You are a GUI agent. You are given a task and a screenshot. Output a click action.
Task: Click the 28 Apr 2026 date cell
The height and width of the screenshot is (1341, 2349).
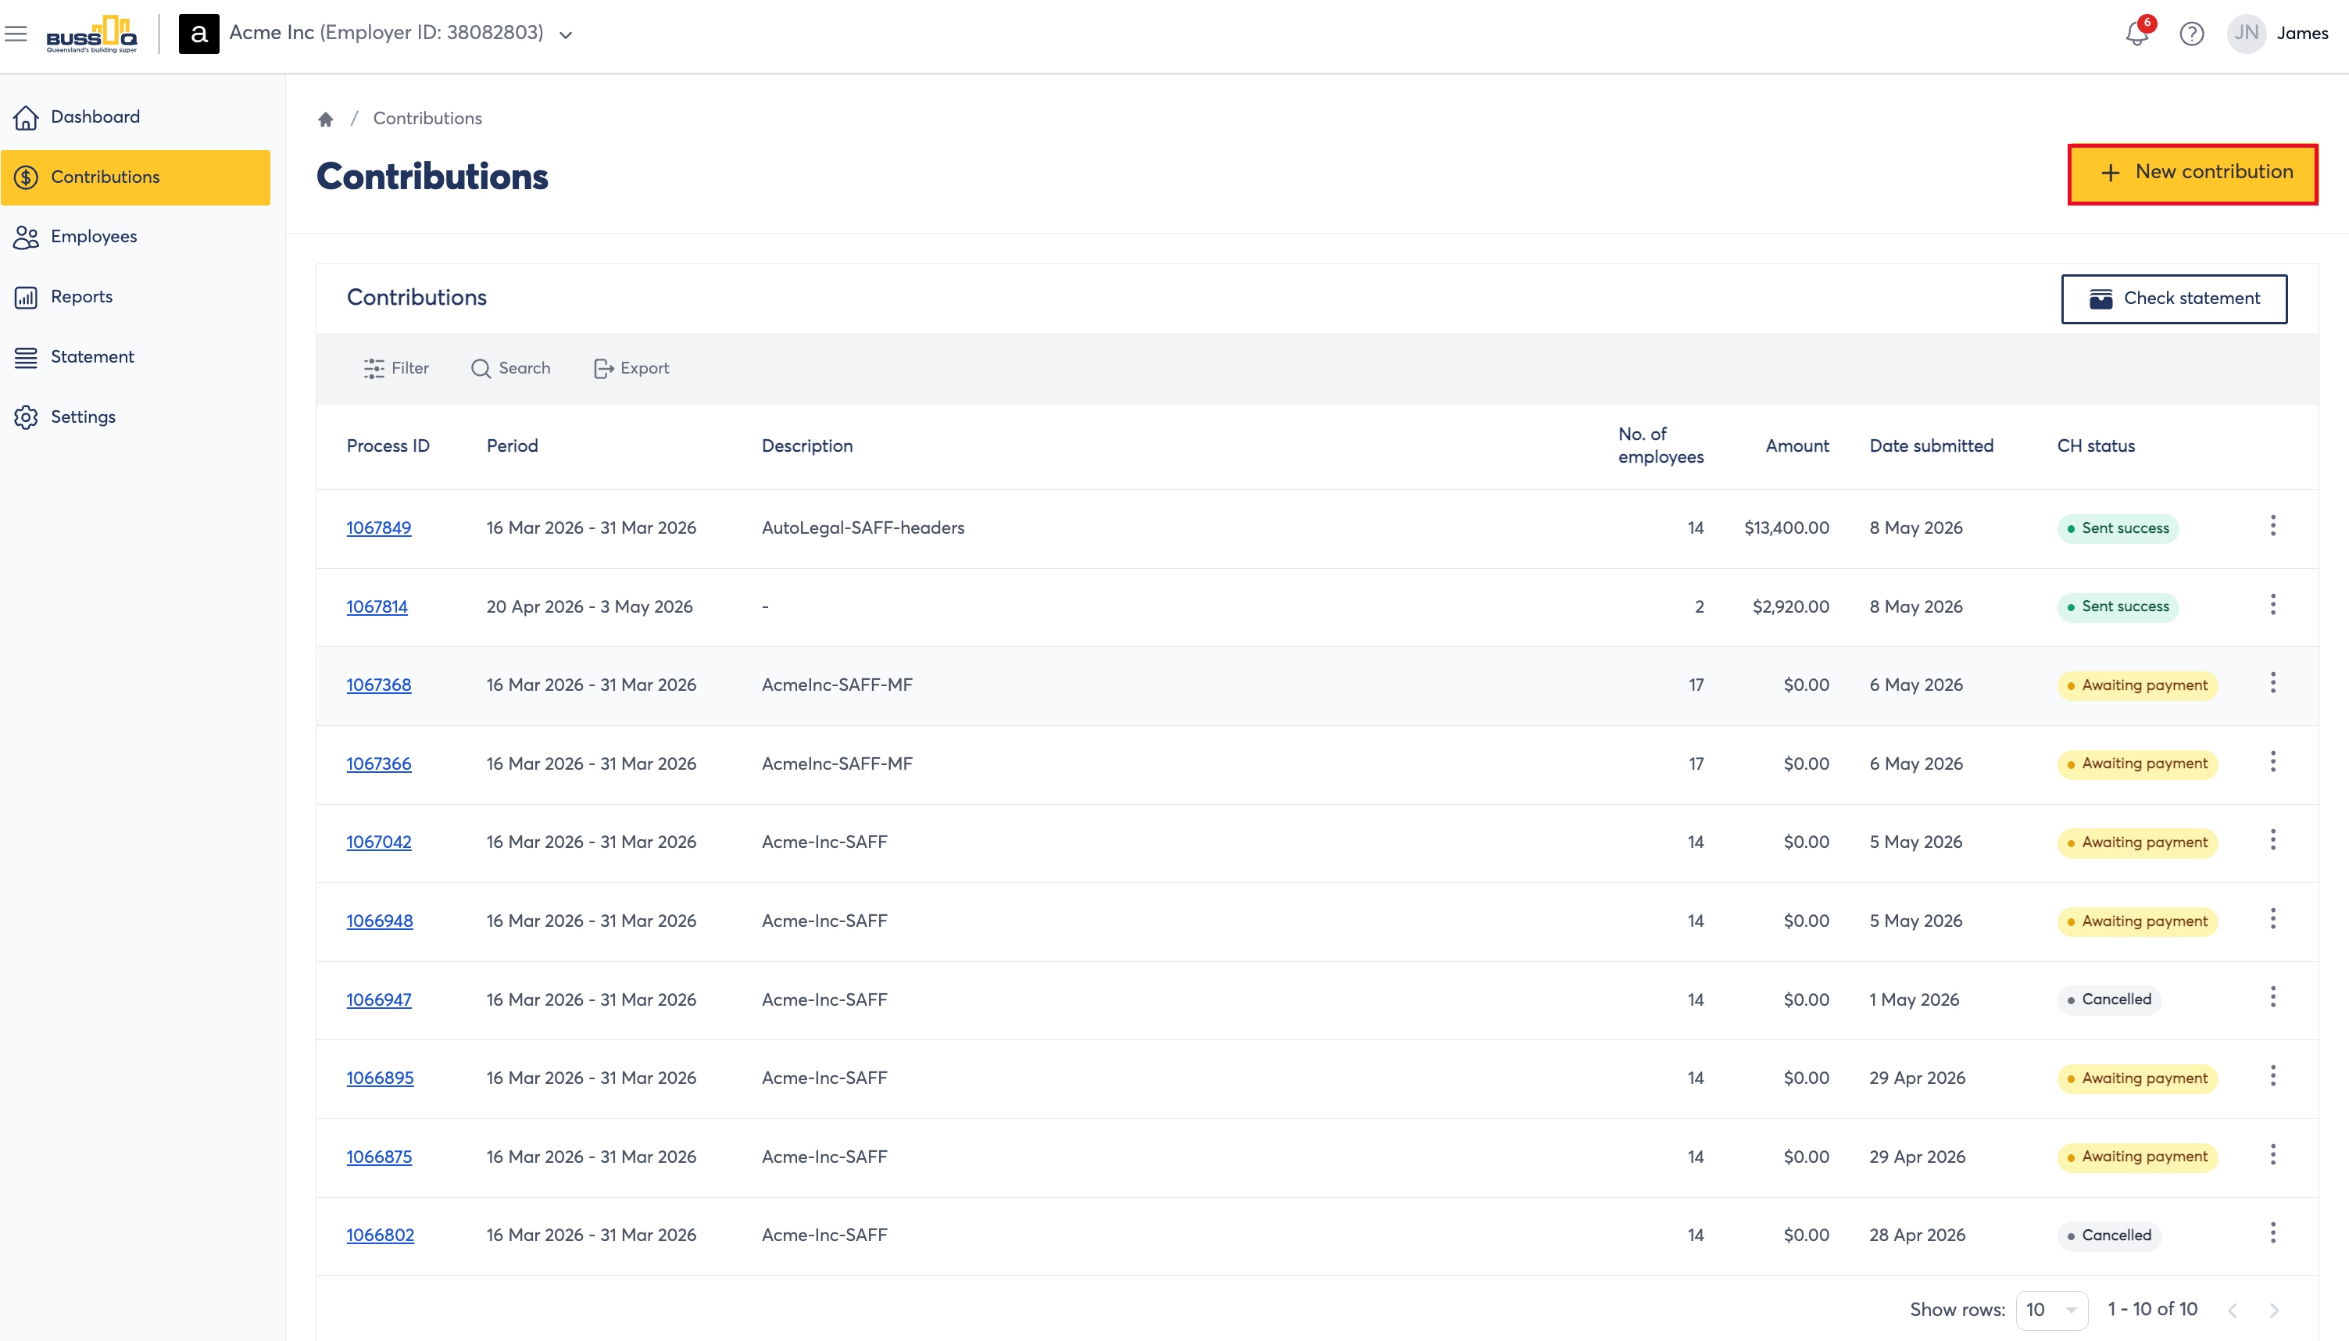[1917, 1236]
